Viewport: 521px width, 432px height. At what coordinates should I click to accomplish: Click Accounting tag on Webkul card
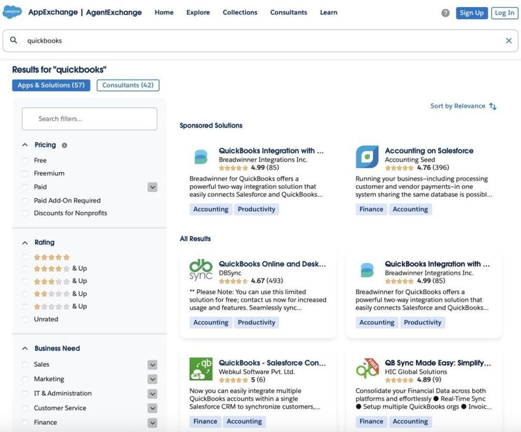244,422
